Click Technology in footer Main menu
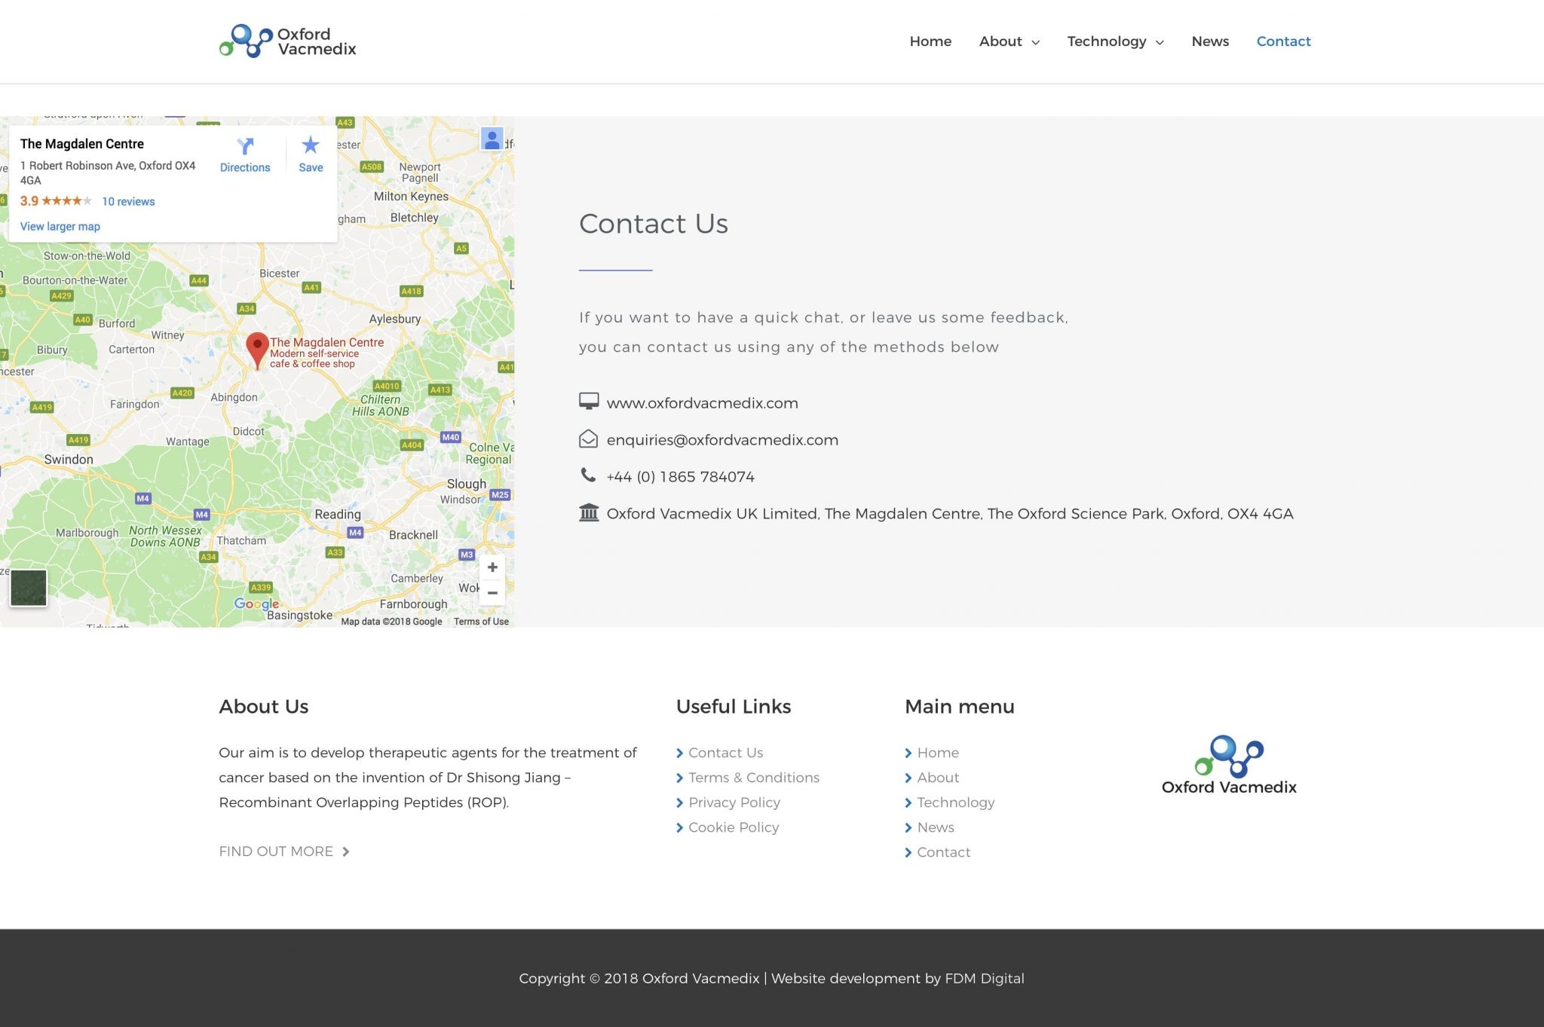Image resolution: width=1544 pixels, height=1027 pixels. pos(955,802)
